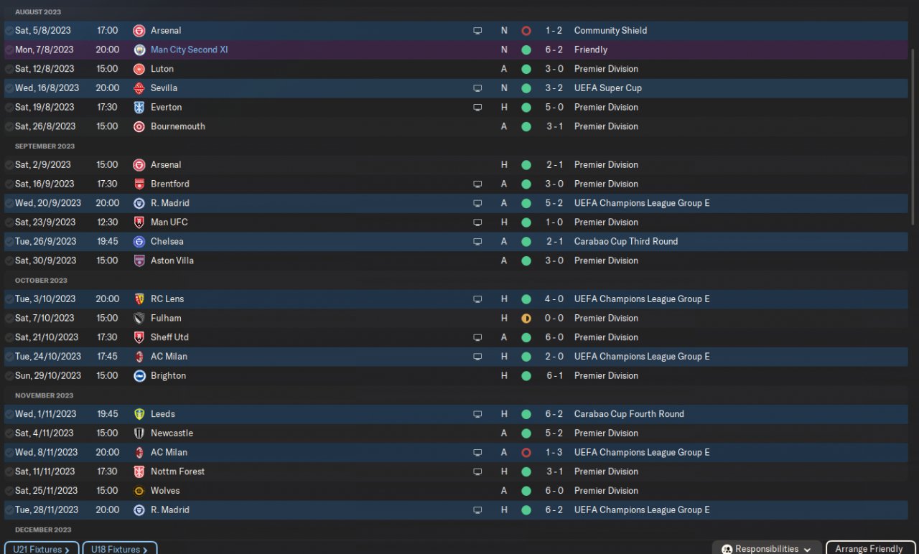Image resolution: width=919 pixels, height=554 pixels.
Task: Click the vertical scrollbar of the fixtures list
Action: 913,136
